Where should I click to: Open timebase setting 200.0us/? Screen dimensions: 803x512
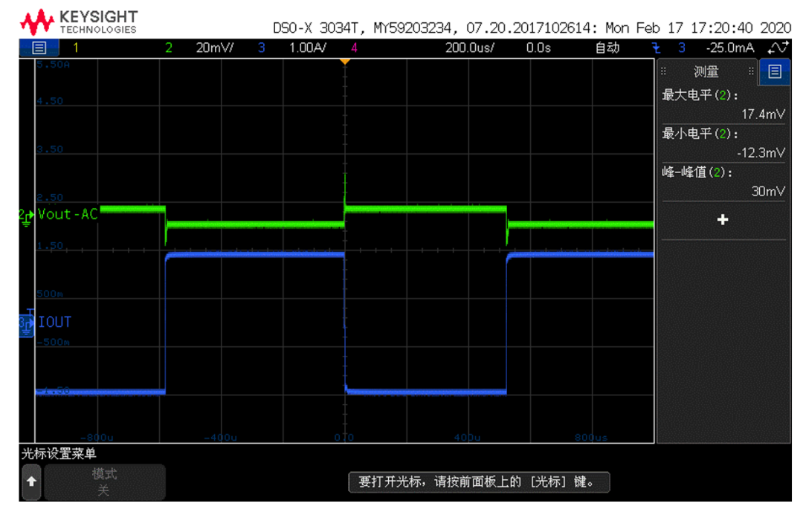point(470,48)
